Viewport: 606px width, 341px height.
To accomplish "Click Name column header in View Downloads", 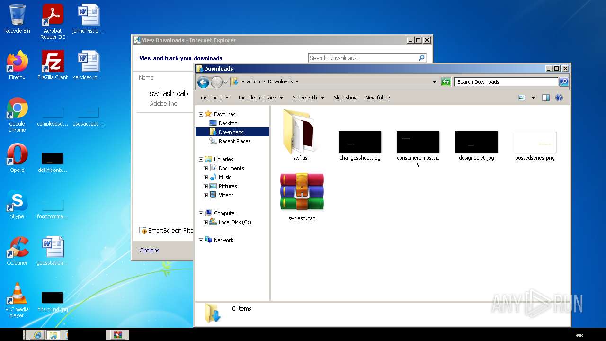I will coord(146,77).
